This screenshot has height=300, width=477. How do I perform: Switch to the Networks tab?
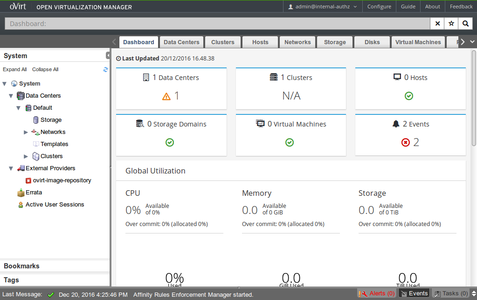[x=297, y=42]
